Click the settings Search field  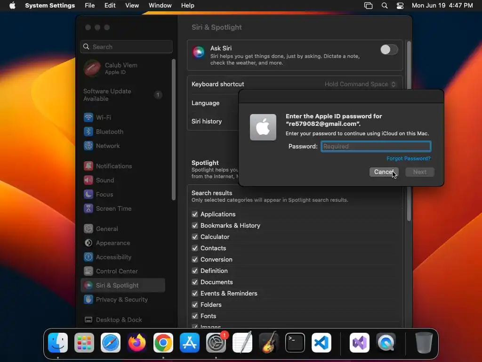(126, 47)
